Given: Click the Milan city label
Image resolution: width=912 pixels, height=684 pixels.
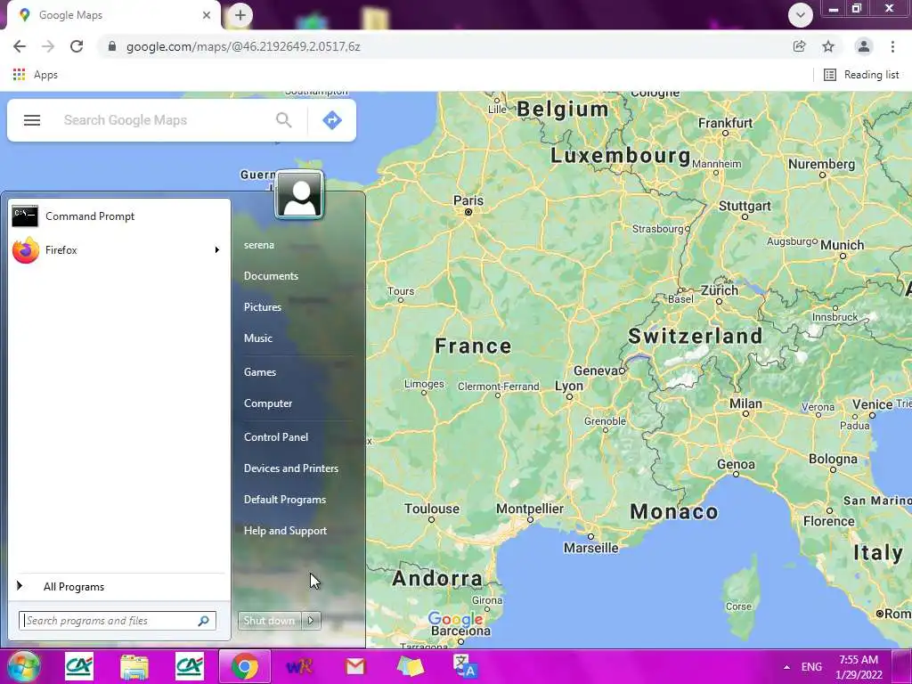Looking at the screenshot, I should [745, 403].
